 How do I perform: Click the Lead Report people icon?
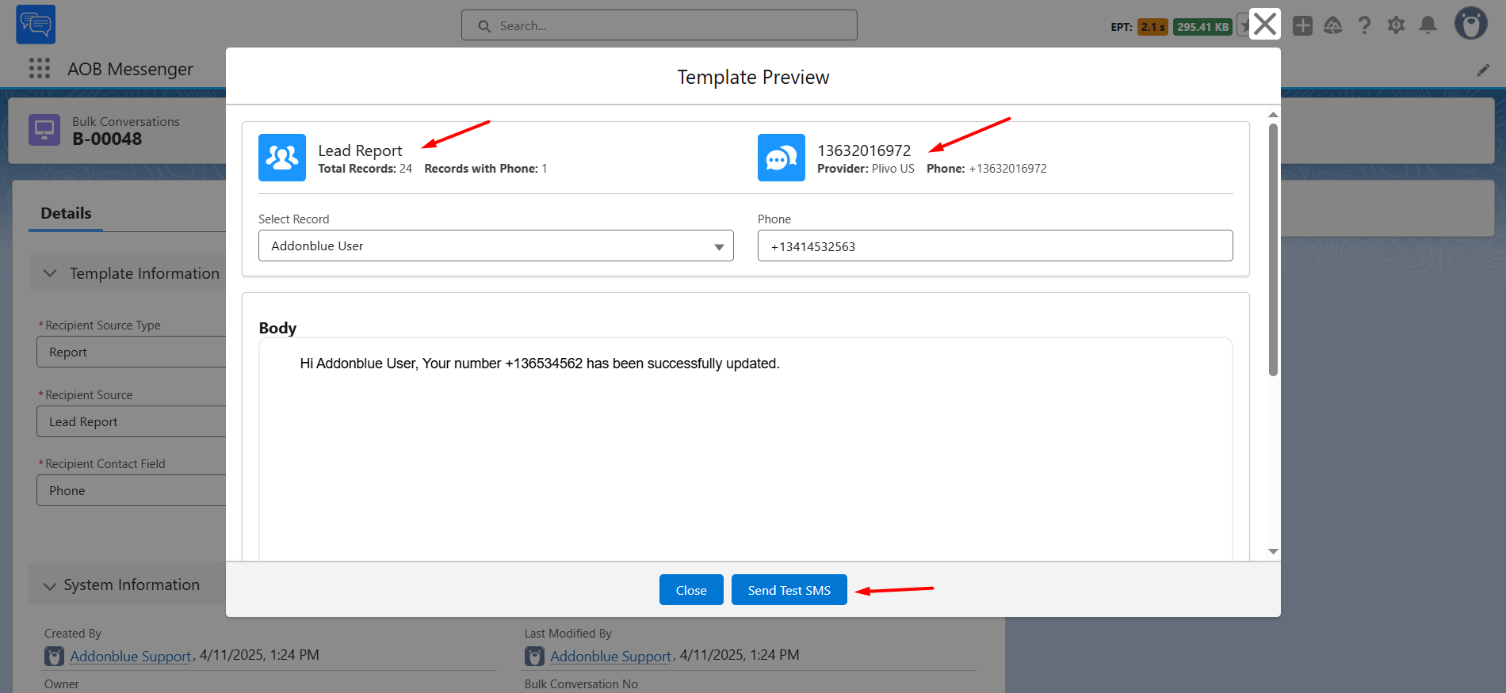[x=282, y=158]
